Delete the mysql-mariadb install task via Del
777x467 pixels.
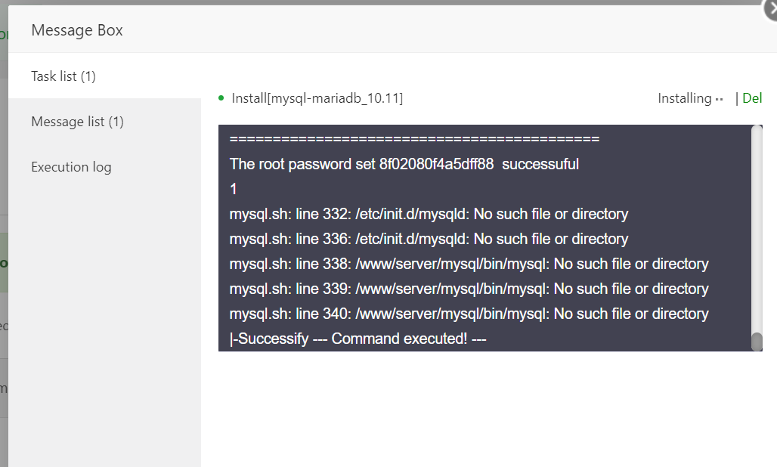752,98
